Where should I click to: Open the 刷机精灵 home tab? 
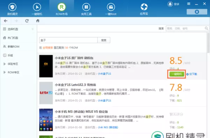12,9
